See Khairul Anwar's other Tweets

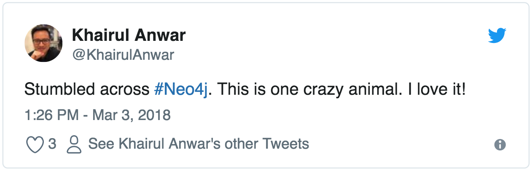[199, 144]
